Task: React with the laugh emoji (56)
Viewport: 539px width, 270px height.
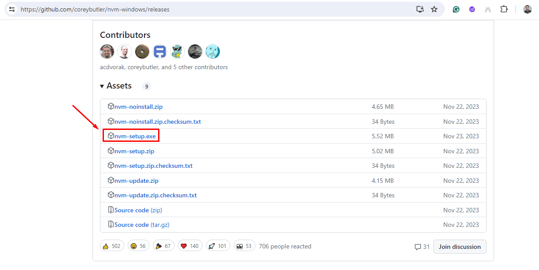Action: [138, 246]
